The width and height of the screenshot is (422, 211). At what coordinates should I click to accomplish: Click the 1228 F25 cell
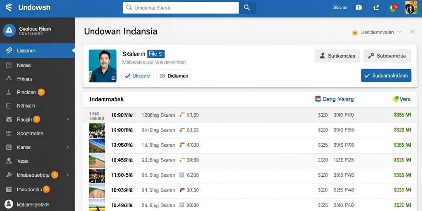tap(344, 160)
